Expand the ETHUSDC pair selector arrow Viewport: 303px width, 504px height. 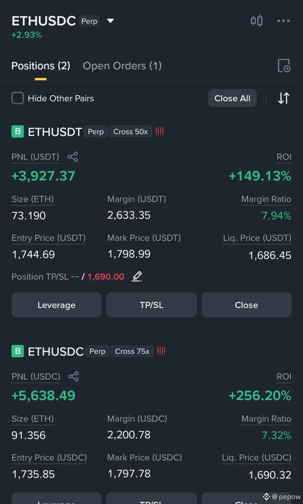tap(111, 21)
